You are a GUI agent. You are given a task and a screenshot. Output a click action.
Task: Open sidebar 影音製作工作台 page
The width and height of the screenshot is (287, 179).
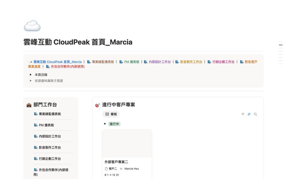pos(50,147)
